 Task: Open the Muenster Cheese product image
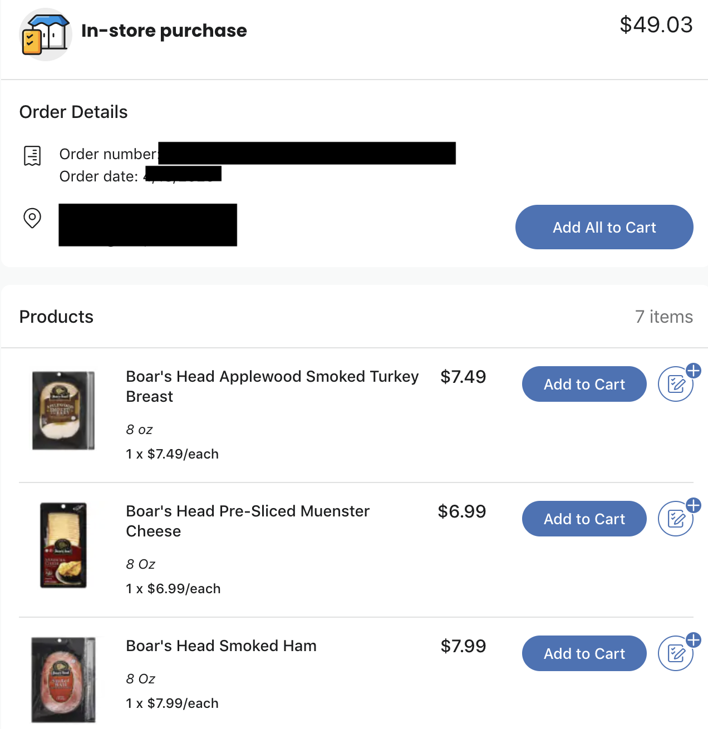[63, 545]
